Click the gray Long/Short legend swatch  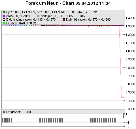4,112
